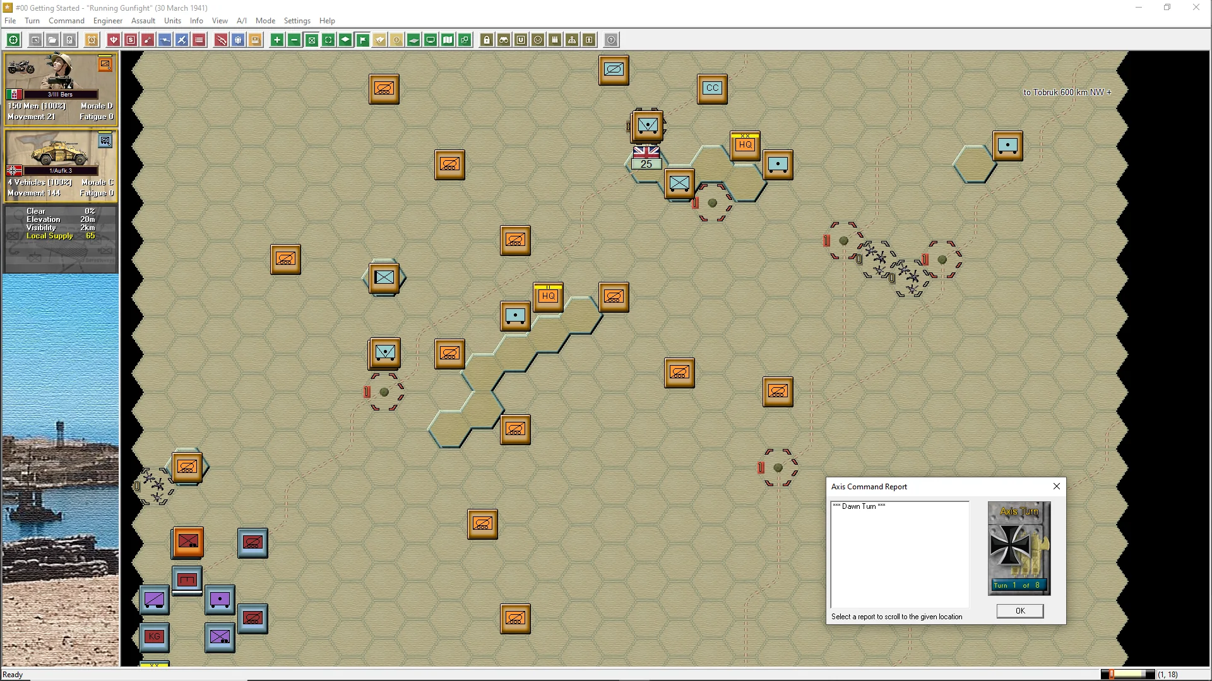
Task: Click the zoom out minus toolbar icon
Action: coord(294,40)
